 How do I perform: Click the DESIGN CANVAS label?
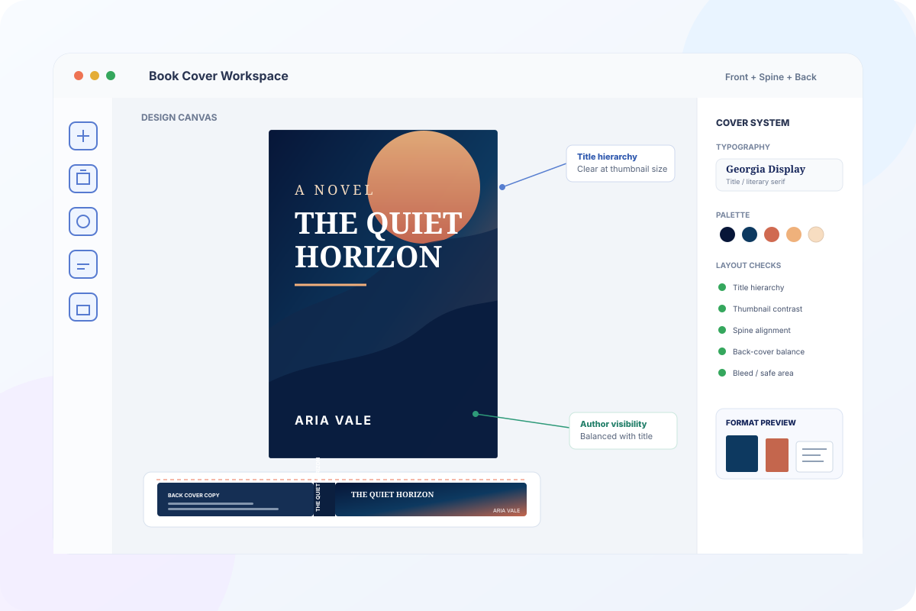(x=179, y=118)
